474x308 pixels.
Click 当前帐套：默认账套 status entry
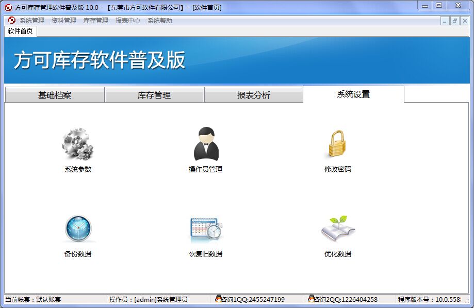pos(33,299)
